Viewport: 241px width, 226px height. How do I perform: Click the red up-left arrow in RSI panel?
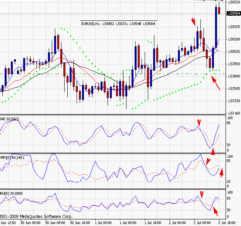215,211
